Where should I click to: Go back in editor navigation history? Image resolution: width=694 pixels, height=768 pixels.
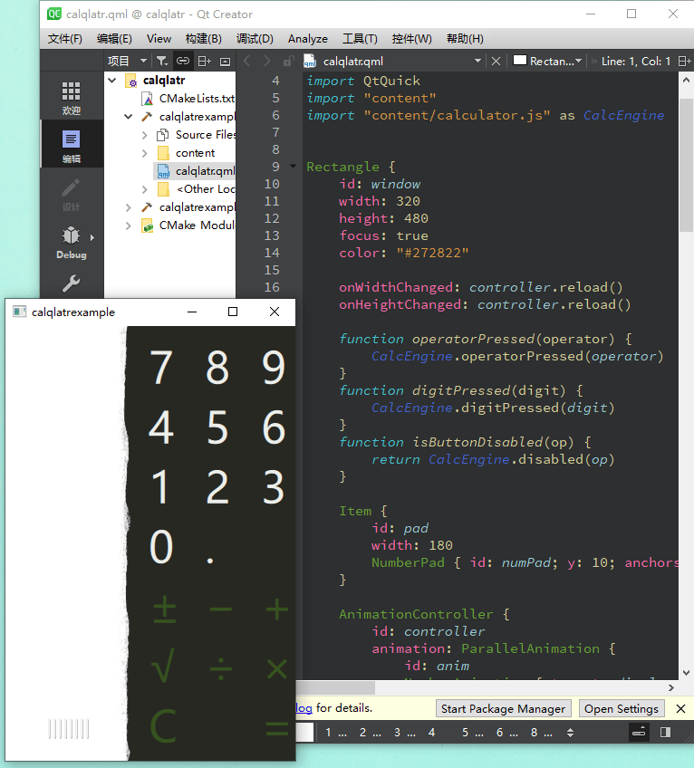point(247,62)
